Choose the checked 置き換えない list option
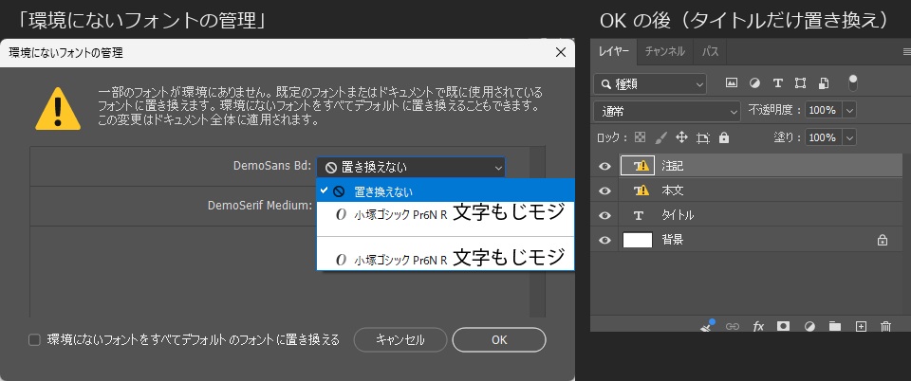The image size is (911, 381). 446,190
